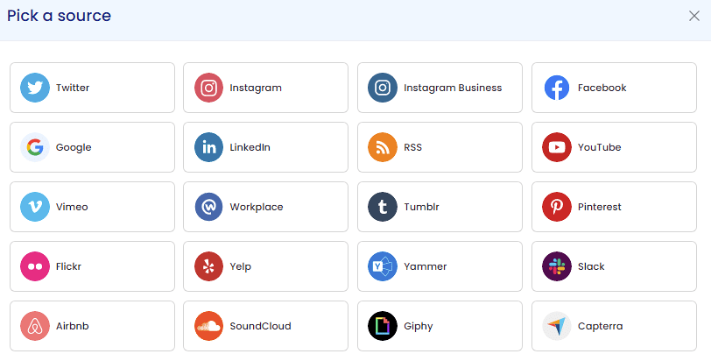The height and width of the screenshot is (361, 711).
Task: Pick the Google G logo
Action: click(35, 147)
